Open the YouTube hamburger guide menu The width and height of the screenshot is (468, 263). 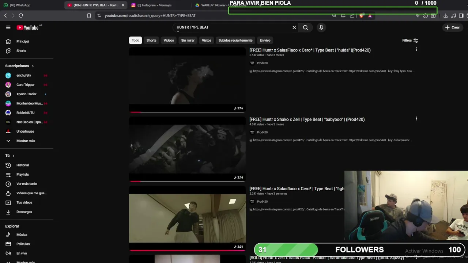(8, 27)
